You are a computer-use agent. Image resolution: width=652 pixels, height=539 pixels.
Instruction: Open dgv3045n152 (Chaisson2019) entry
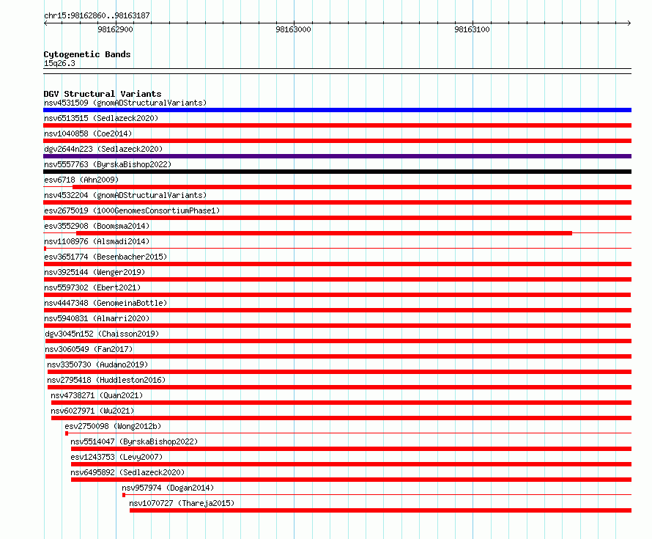tap(102, 334)
